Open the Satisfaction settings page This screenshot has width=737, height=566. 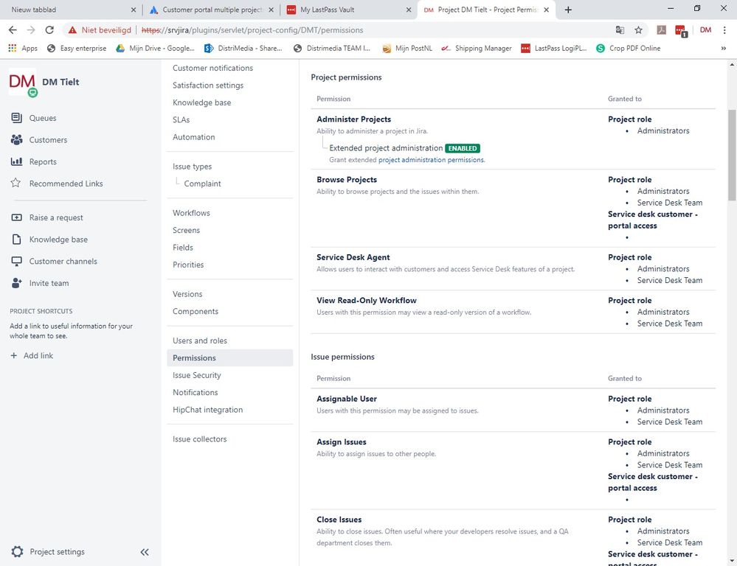coord(208,85)
